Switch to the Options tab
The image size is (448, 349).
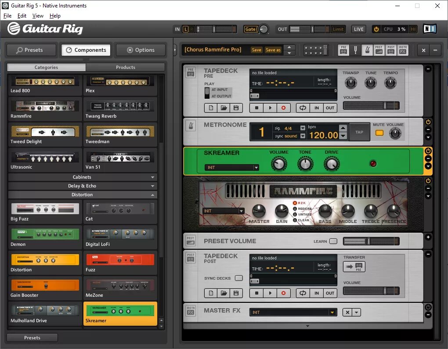pos(141,50)
